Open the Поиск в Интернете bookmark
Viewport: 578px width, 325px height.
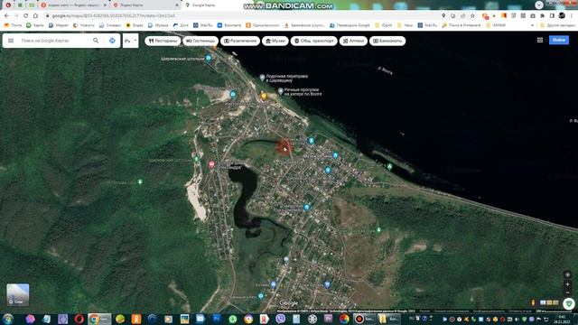tap(461, 25)
